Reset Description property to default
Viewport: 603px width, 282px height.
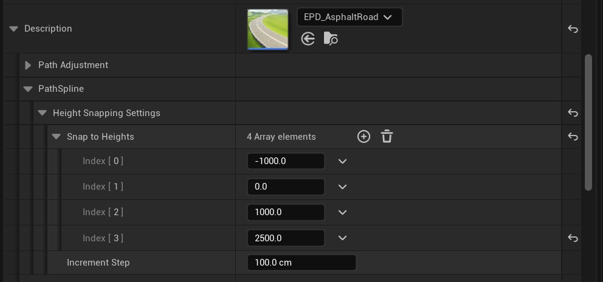click(573, 29)
